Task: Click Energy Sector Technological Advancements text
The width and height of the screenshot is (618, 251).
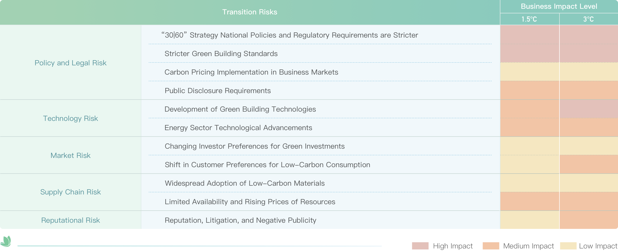Action: (x=238, y=128)
